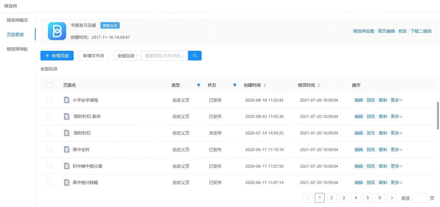440x207 pixels.
Task: Open the 类型 column filter funnel icon
Action: 198,85
